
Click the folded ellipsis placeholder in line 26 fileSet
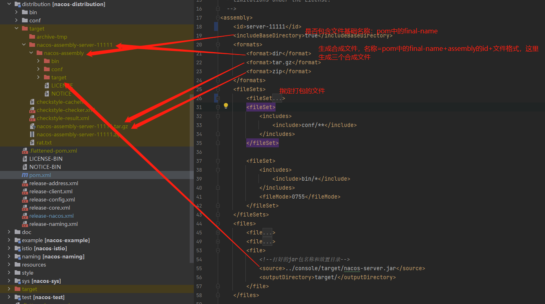[x=277, y=98]
